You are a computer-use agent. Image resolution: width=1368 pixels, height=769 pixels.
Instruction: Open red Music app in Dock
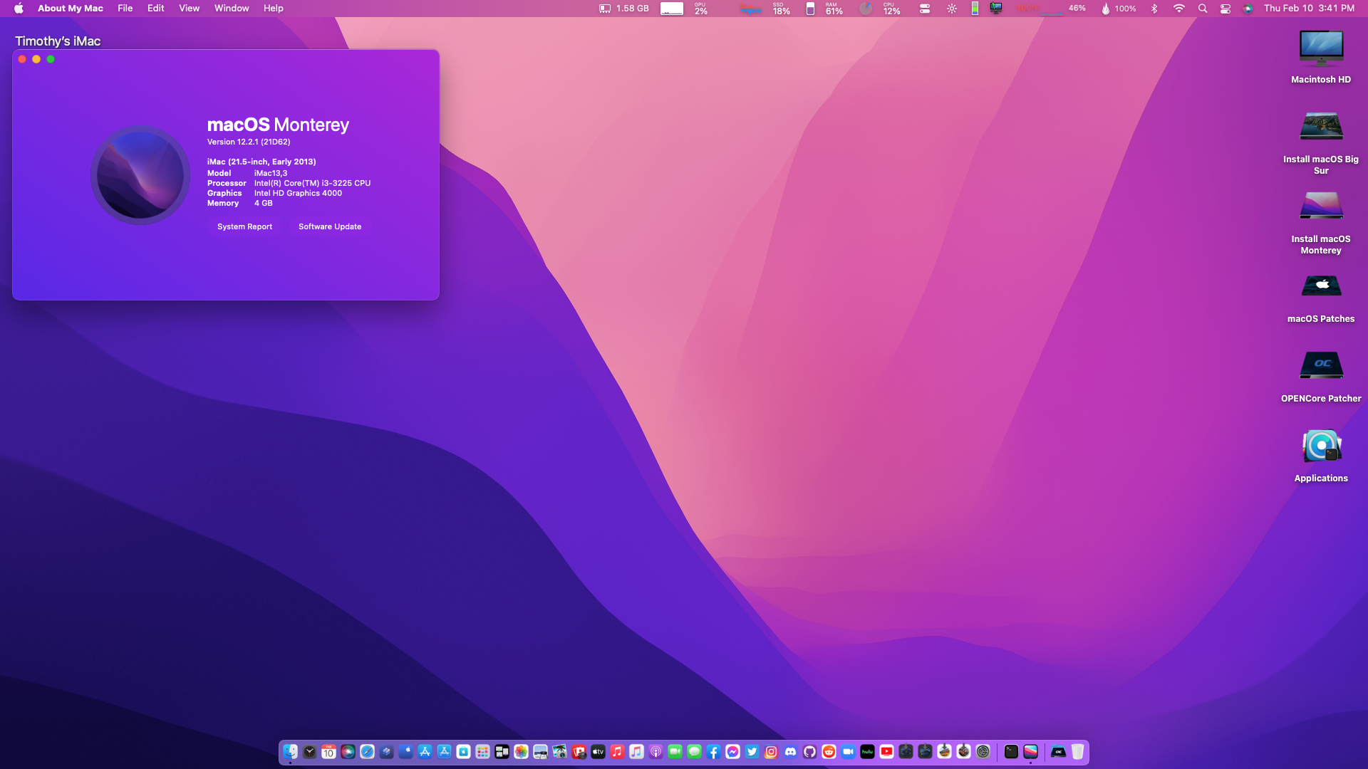[617, 751]
